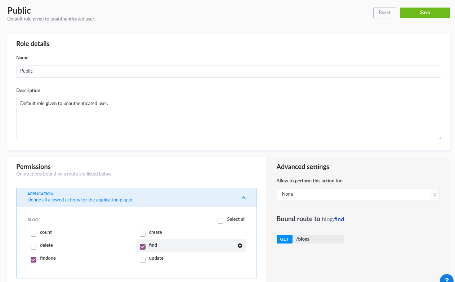Click the Description textarea resize handle
Screen dimensions: 455x282
click(x=439, y=137)
